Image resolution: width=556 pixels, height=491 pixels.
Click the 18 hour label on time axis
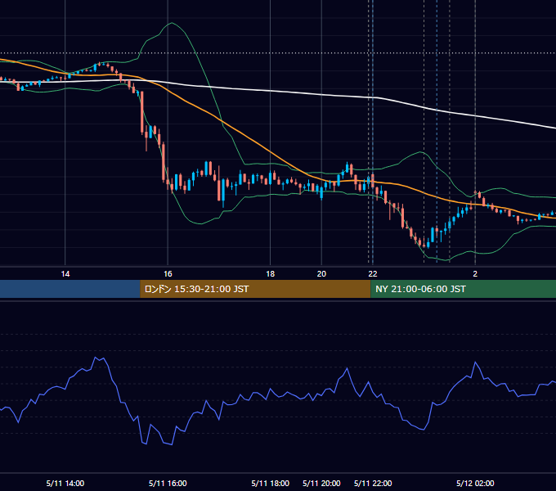click(270, 274)
